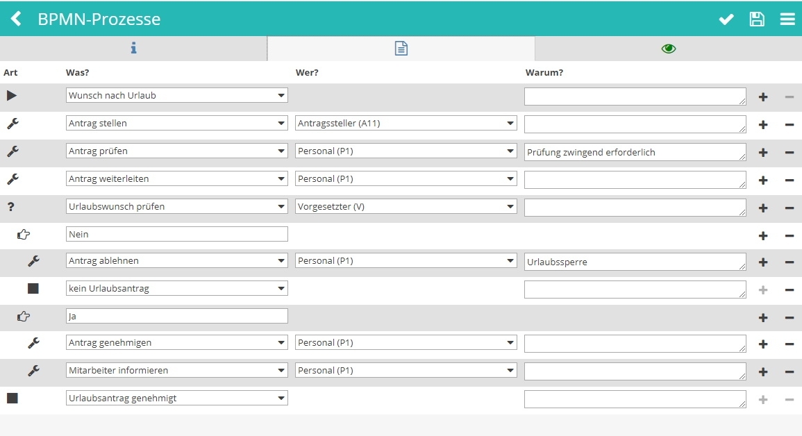Add a row after Antrag prüfen
Viewport: 802px width, 436px height.
763,152
